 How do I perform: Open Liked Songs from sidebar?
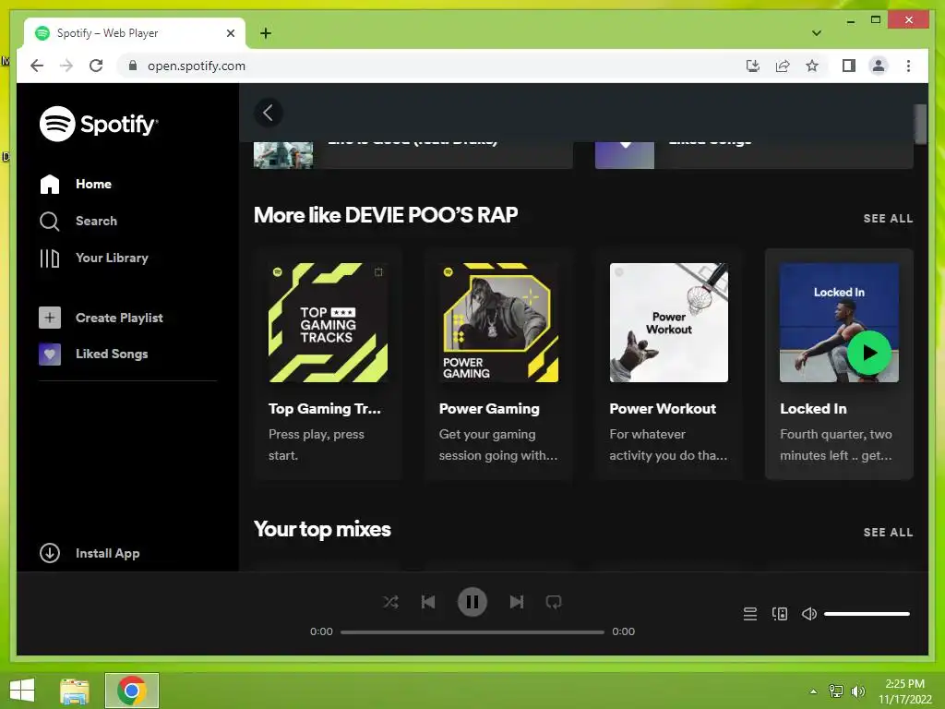pos(93,354)
